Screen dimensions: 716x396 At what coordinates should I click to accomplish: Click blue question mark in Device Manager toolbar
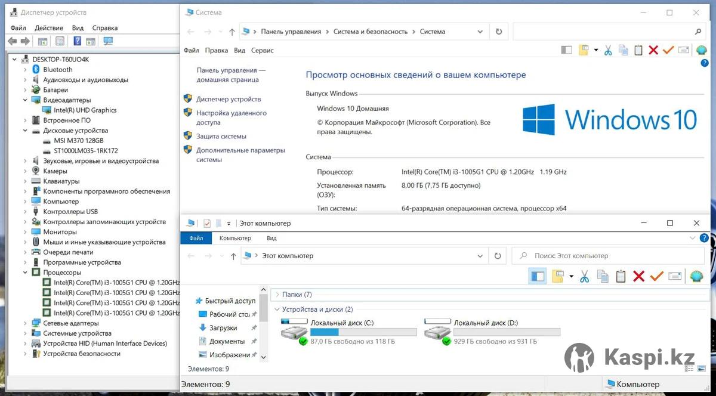77,41
